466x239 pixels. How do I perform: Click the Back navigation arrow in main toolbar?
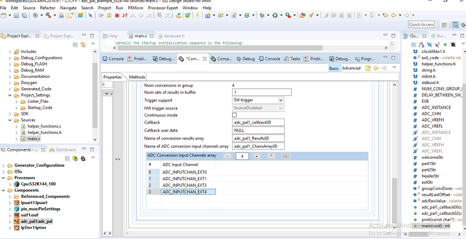394,15
